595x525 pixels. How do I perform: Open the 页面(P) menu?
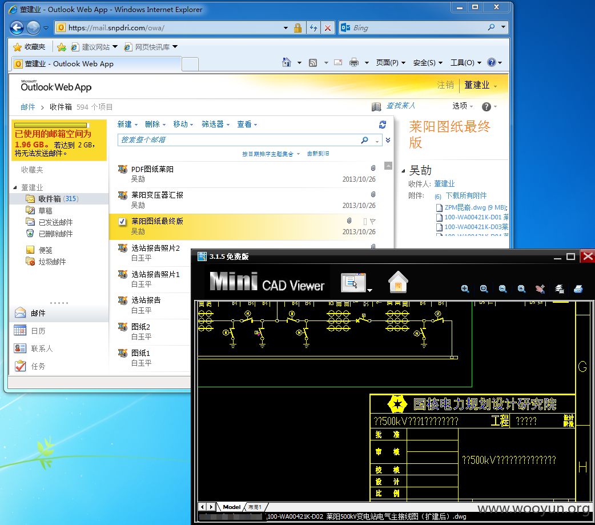[391, 63]
